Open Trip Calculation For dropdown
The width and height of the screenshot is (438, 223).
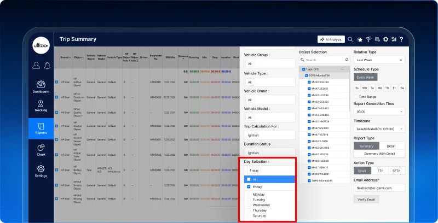coord(269,135)
